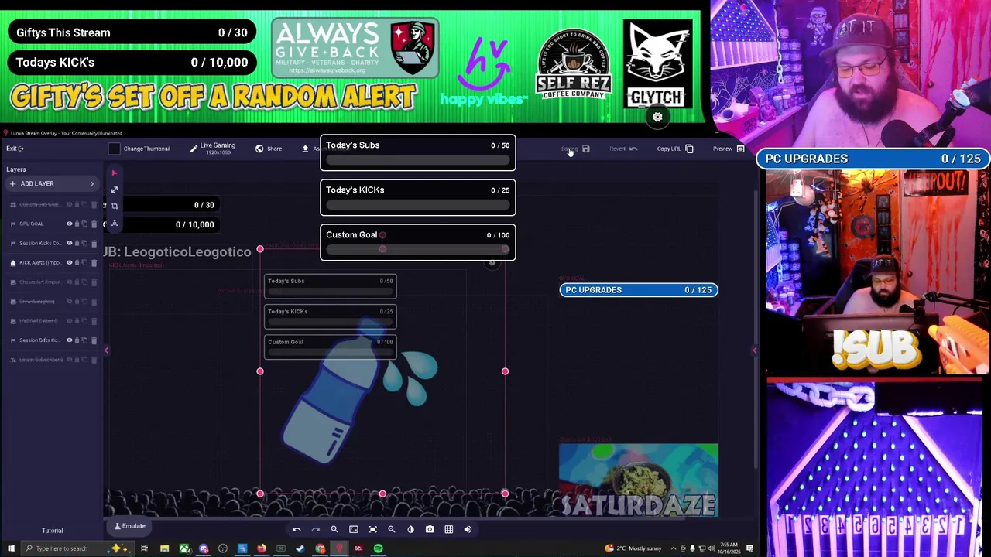
Task: Select the KICK Alerts layer row
Action: [52, 263]
